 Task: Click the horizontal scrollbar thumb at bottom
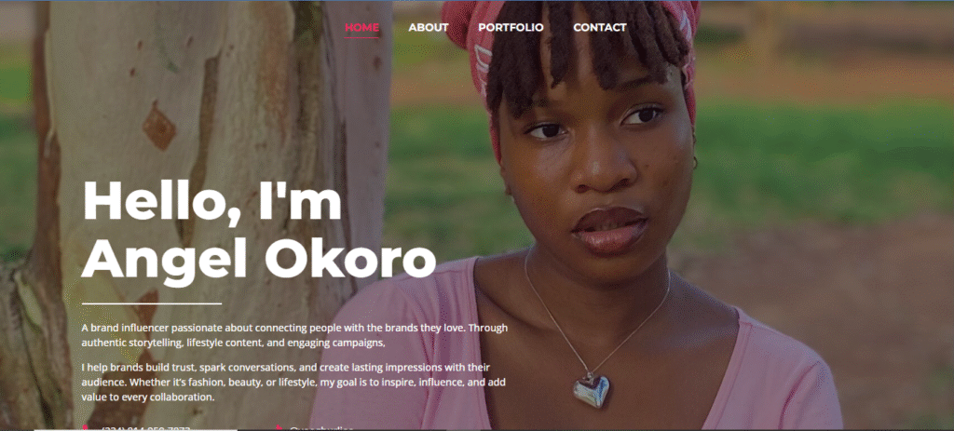tap(135, 430)
